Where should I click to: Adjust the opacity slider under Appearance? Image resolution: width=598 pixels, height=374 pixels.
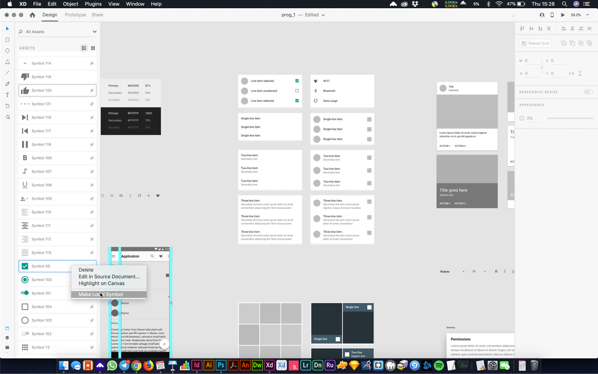click(545, 118)
